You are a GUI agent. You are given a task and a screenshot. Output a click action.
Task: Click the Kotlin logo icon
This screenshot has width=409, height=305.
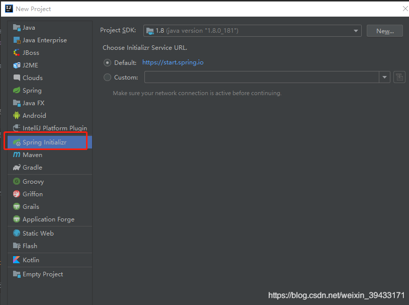(17, 260)
